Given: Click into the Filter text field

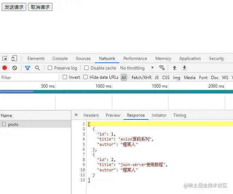Looking at the screenshot, I should click(x=29, y=77).
